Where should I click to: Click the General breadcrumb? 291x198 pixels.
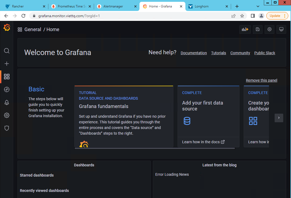33,30
